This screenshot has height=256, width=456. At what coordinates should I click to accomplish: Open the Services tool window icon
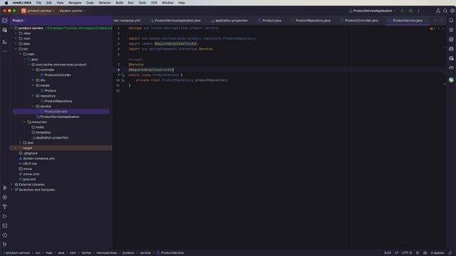5,198
